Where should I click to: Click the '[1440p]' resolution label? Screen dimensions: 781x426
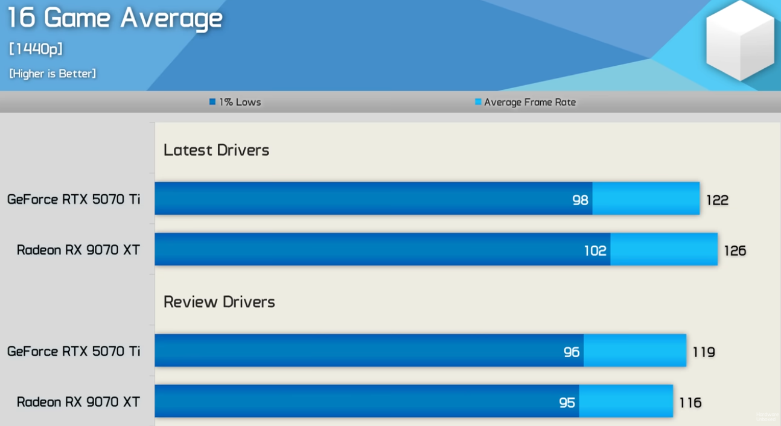click(x=36, y=49)
